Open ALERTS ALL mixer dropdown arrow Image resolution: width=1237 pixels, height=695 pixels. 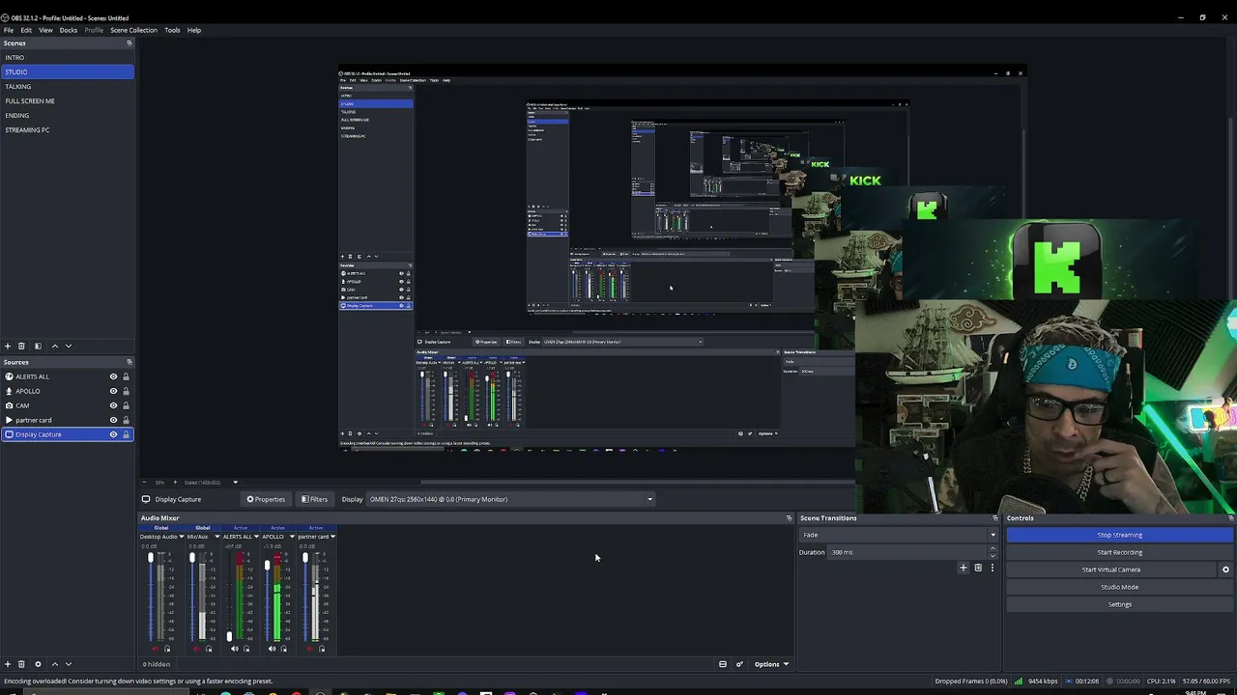(256, 537)
